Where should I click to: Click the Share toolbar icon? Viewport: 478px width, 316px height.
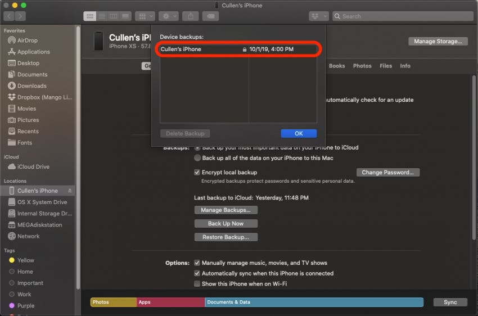(191, 16)
